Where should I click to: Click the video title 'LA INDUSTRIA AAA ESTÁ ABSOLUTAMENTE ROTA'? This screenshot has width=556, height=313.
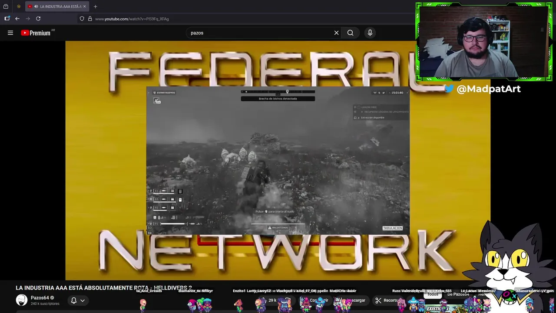[x=103, y=288]
